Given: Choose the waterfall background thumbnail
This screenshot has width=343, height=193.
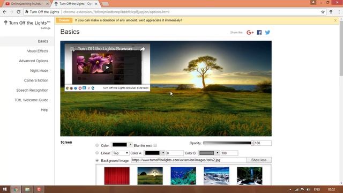Looking at the screenshot, I should coord(250,176).
